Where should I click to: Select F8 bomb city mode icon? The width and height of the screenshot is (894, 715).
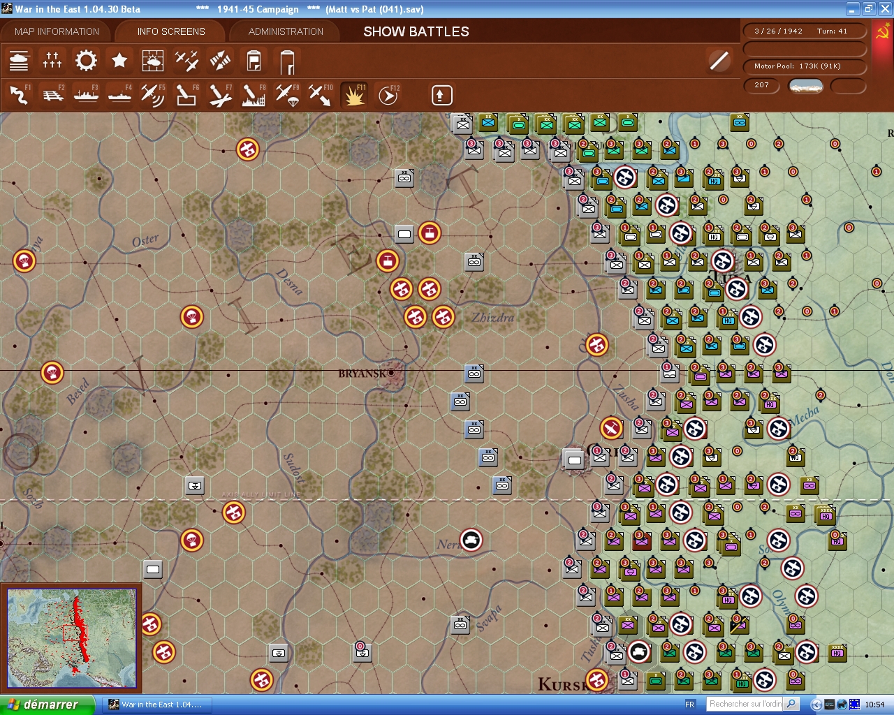(x=254, y=95)
